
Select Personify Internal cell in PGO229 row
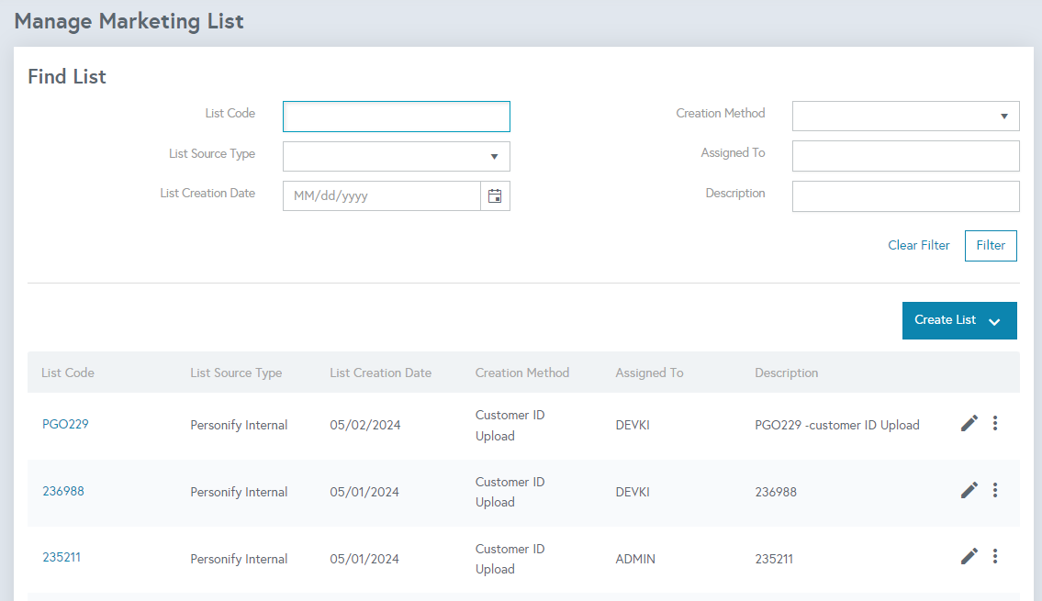(x=239, y=425)
